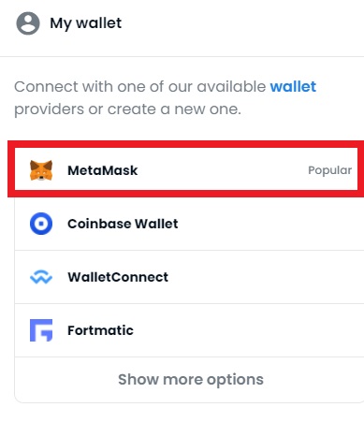Open the blue wallet hyperlink
364x422 pixels.
tap(293, 87)
